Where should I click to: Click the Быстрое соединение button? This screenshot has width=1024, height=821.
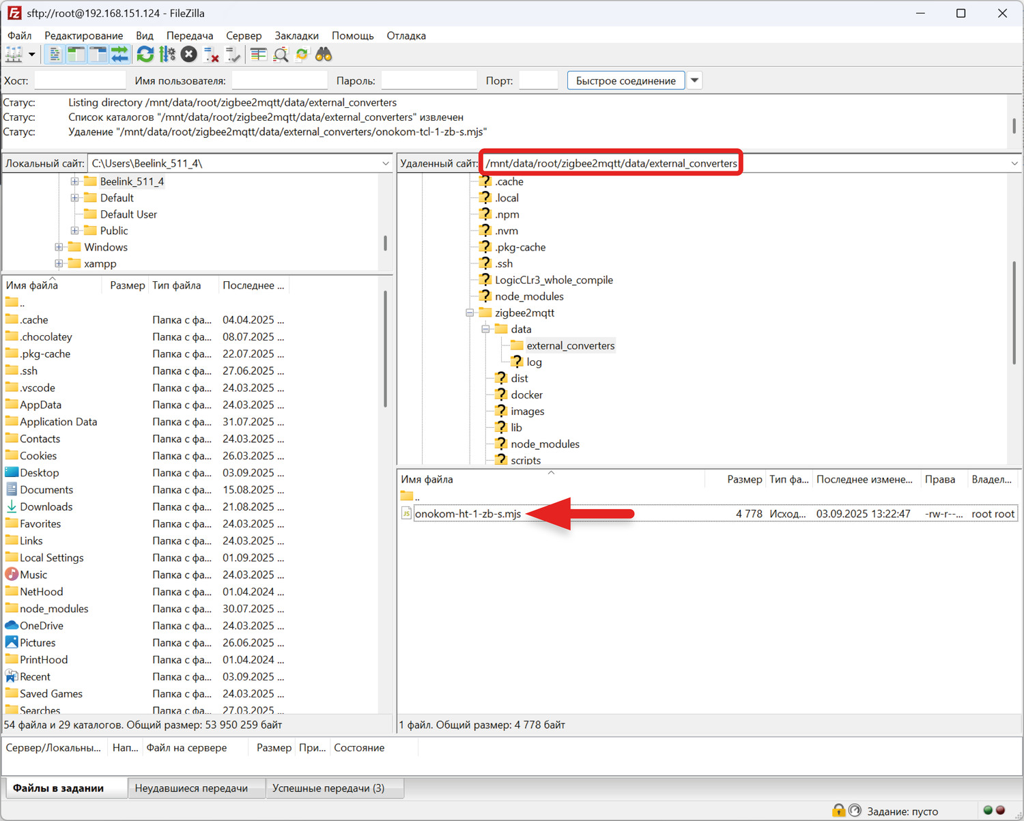625,81
